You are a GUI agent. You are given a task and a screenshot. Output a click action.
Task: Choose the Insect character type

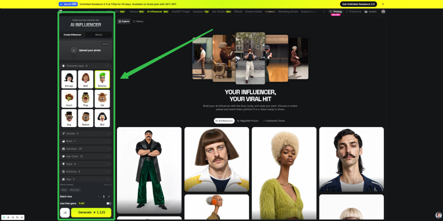69,98
